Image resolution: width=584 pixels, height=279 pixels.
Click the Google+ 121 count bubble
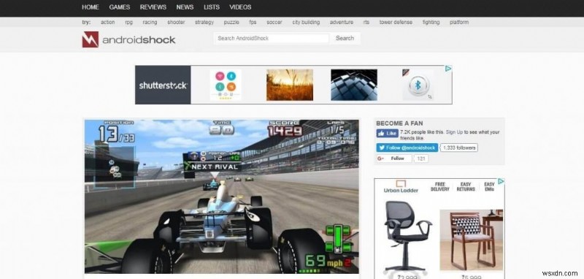pyautogui.click(x=421, y=158)
